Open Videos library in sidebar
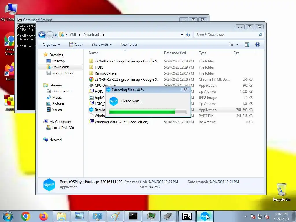 pos(57,110)
